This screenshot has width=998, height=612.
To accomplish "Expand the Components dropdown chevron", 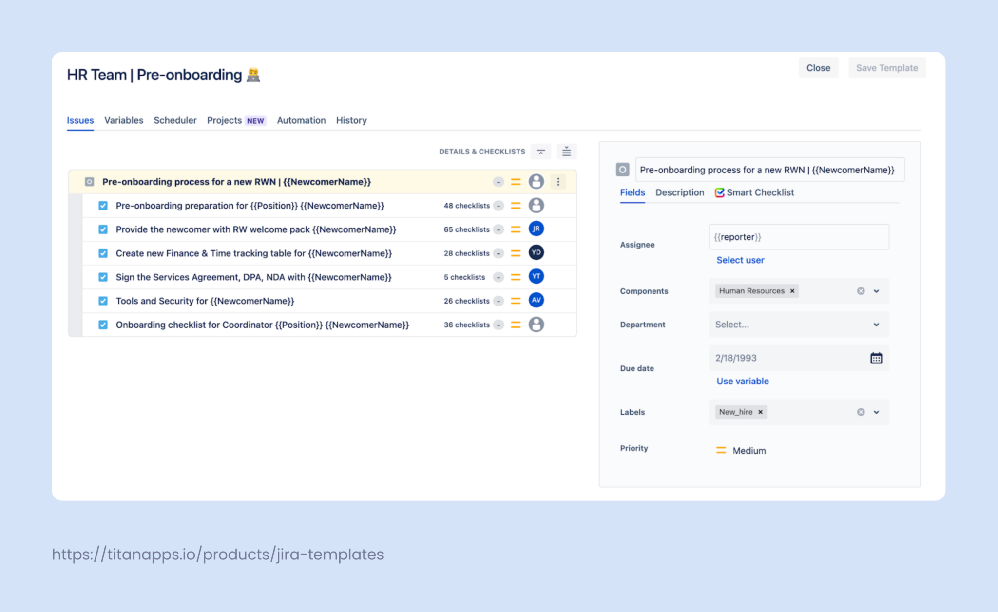I will click(876, 291).
